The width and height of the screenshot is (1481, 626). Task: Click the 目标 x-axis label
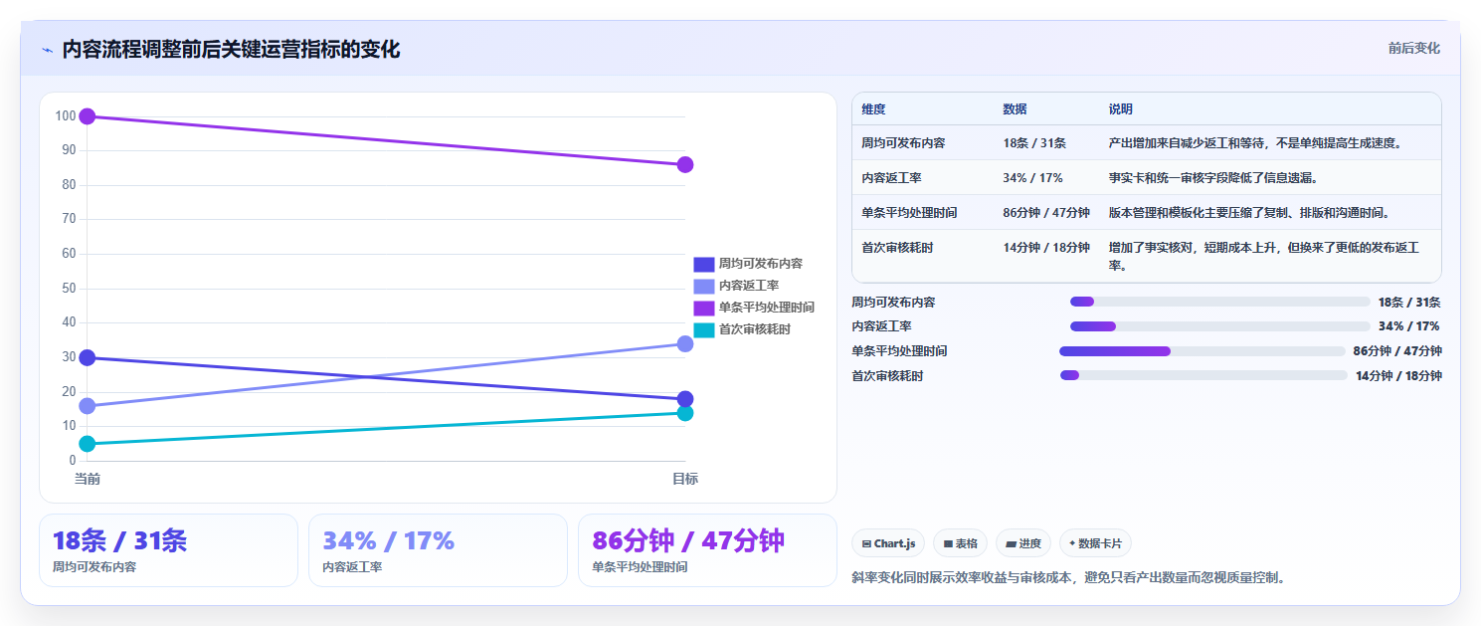point(685,479)
